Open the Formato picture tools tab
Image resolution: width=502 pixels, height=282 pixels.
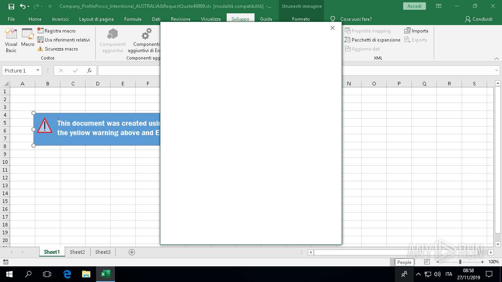(301, 19)
